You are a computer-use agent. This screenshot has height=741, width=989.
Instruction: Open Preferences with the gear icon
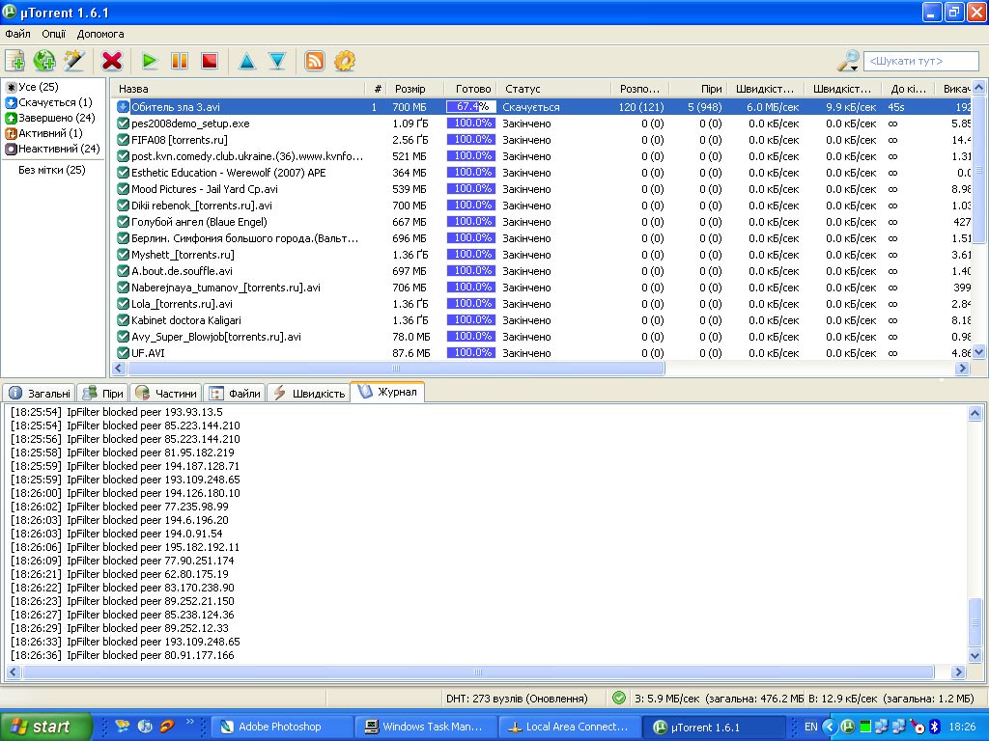point(345,61)
